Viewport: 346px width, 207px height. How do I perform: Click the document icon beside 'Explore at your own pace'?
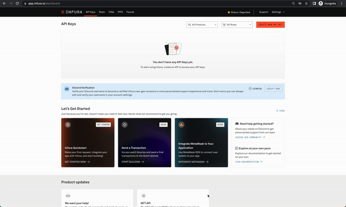pyautogui.click(x=236, y=148)
